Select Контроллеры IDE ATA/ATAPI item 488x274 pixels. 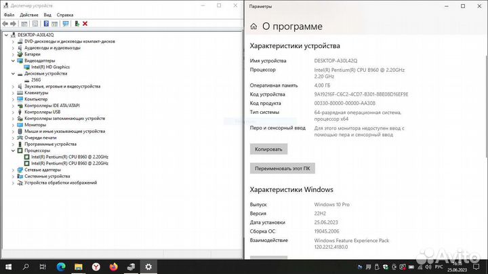point(52,106)
